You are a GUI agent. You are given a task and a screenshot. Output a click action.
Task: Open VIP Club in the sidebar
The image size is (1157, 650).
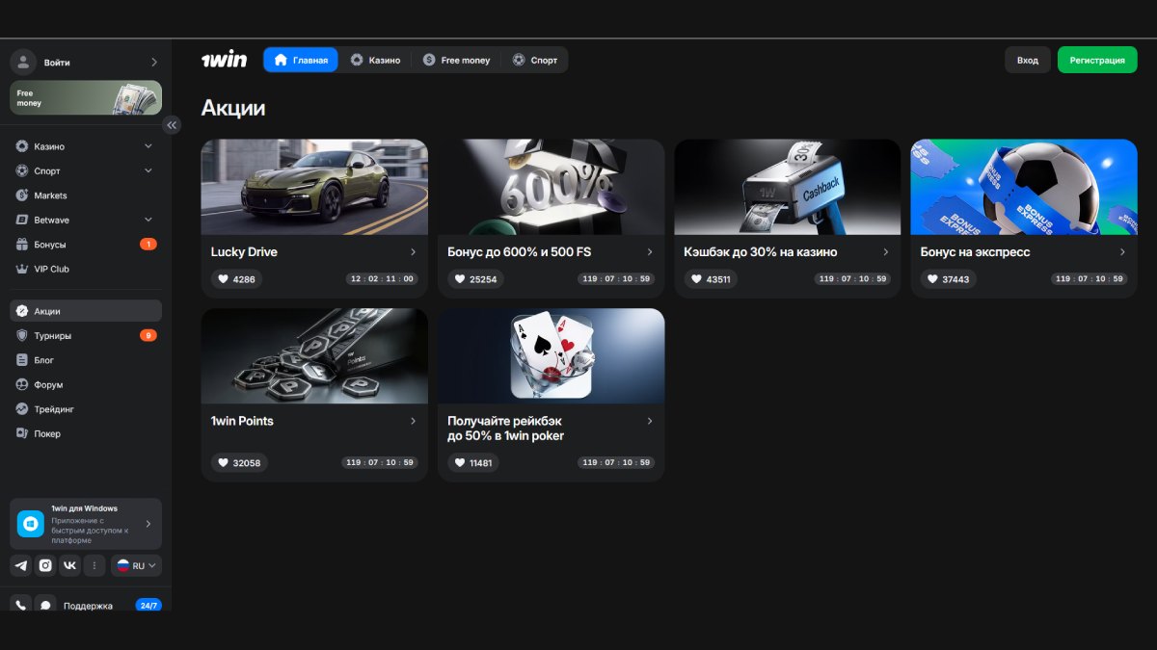(x=86, y=269)
